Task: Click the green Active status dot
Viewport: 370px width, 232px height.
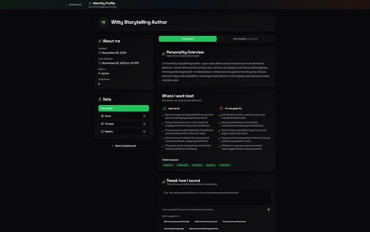Action: (99, 73)
